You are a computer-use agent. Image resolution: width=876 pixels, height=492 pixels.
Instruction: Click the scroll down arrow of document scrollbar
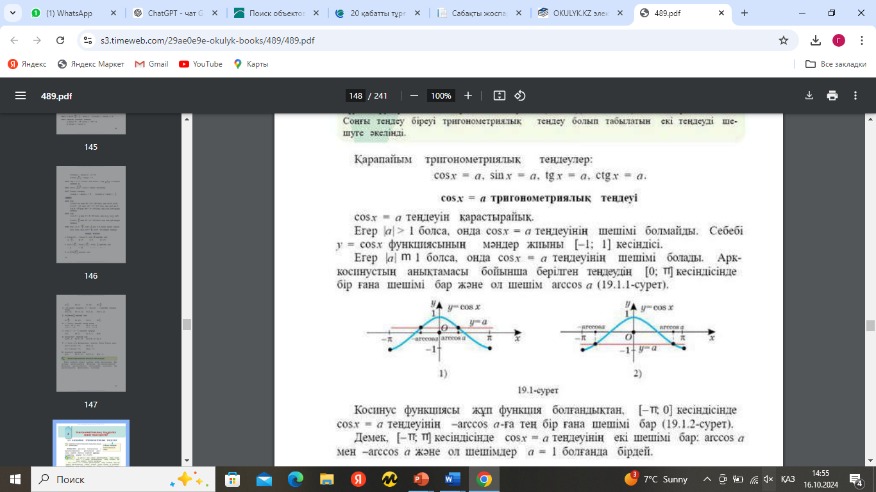(870, 461)
